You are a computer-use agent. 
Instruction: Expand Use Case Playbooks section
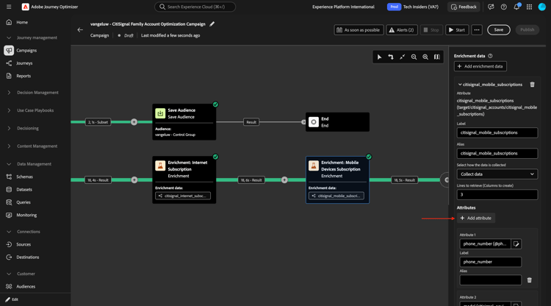tap(9, 110)
